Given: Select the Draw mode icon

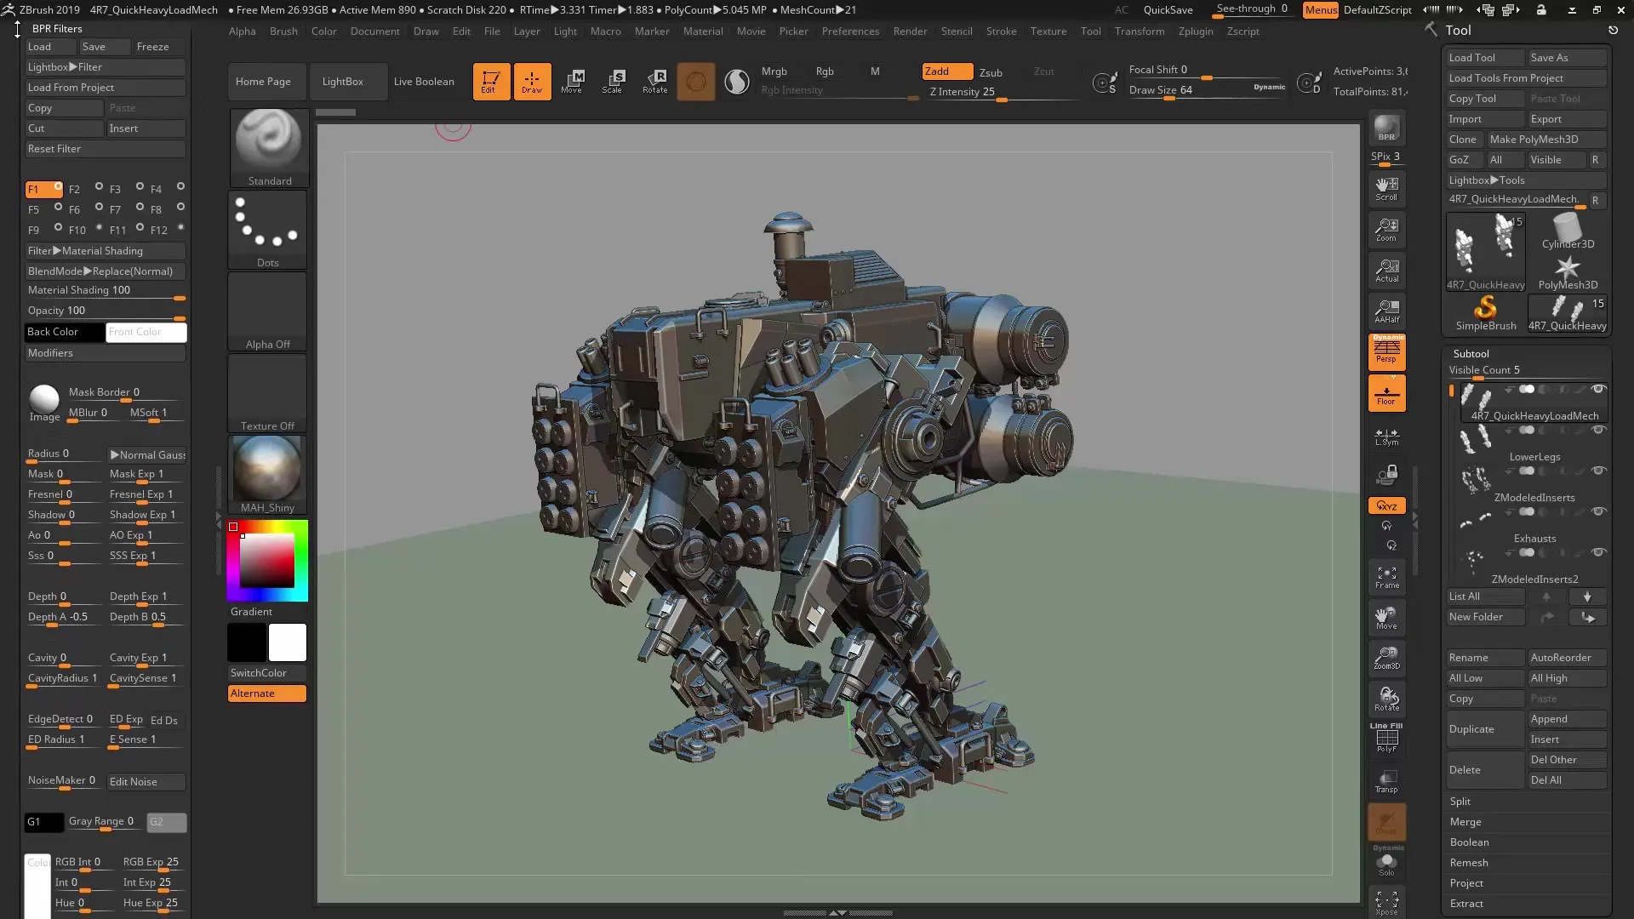Looking at the screenshot, I should click(x=532, y=82).
